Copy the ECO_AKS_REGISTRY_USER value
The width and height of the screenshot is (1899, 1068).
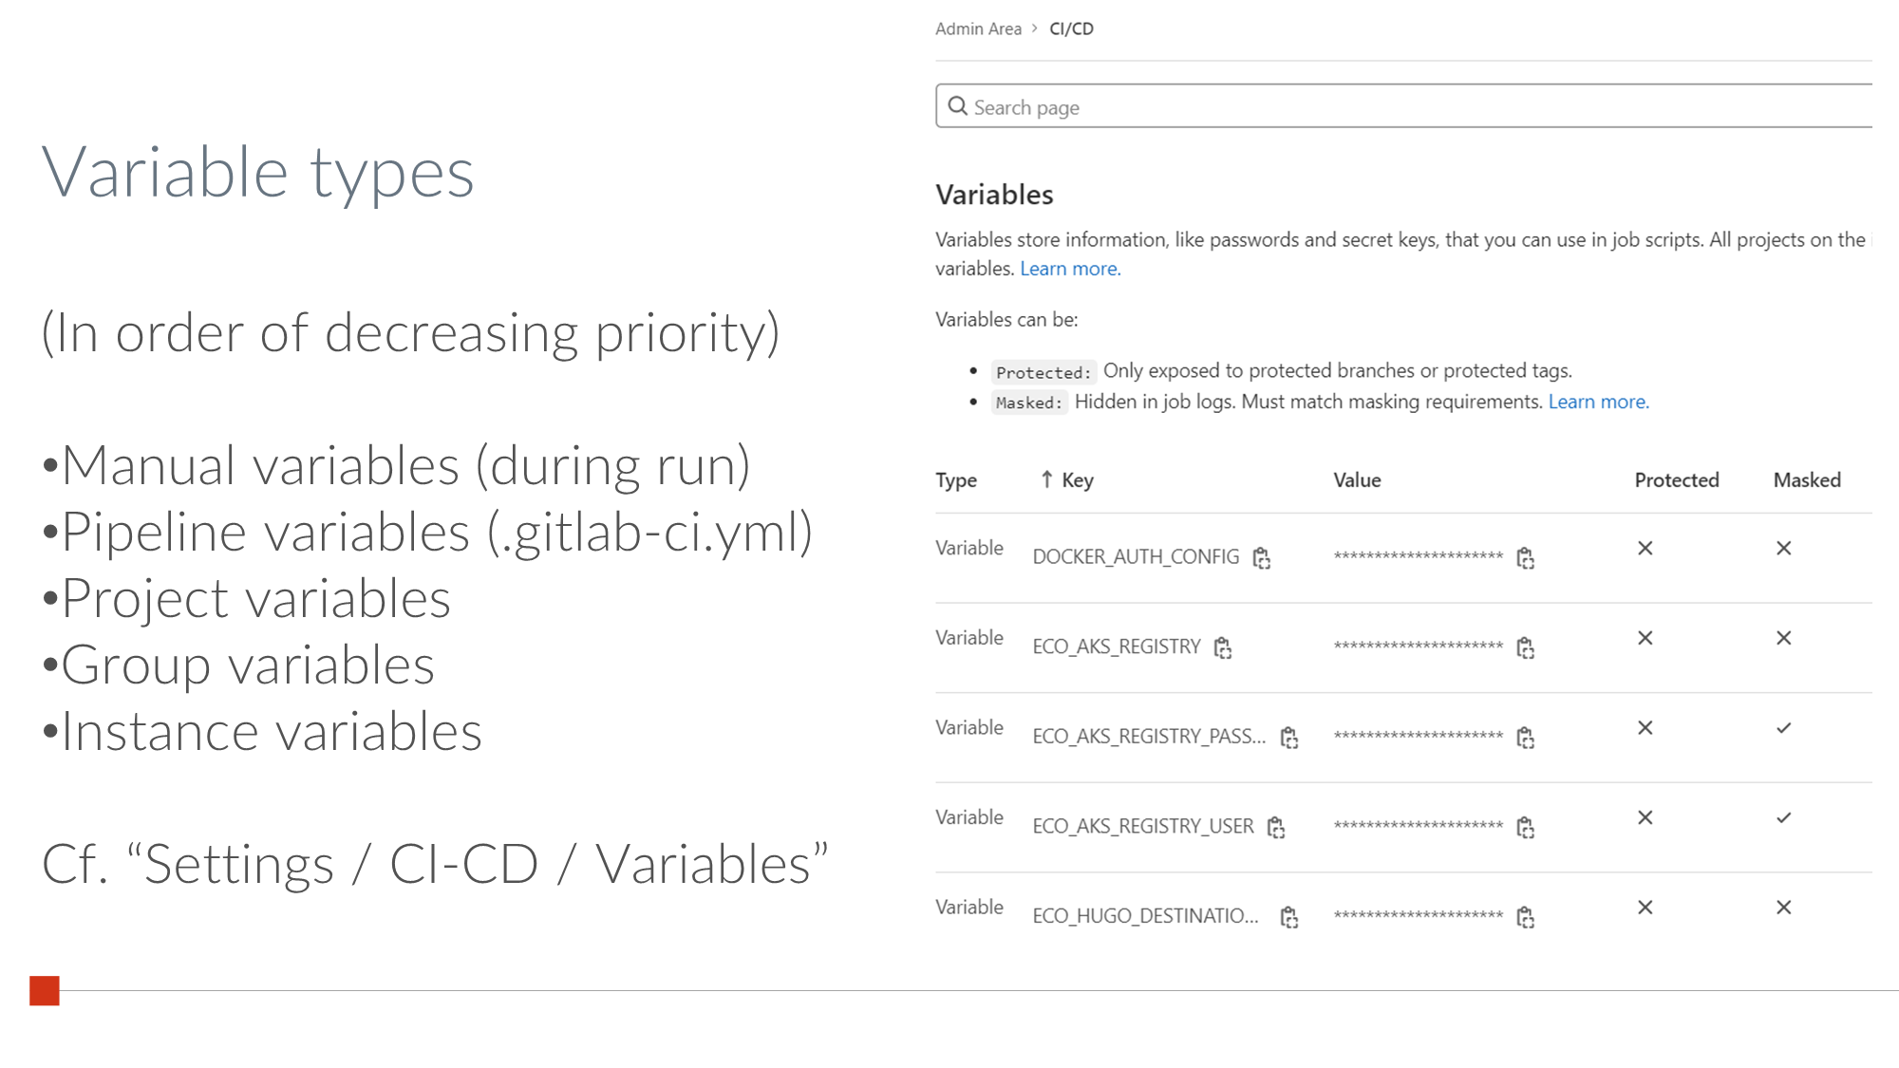[1525, 828]
